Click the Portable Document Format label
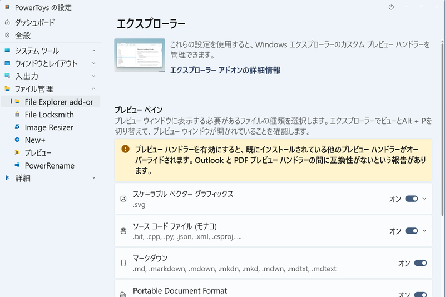 pyautogui.click(x=180, y=291)
